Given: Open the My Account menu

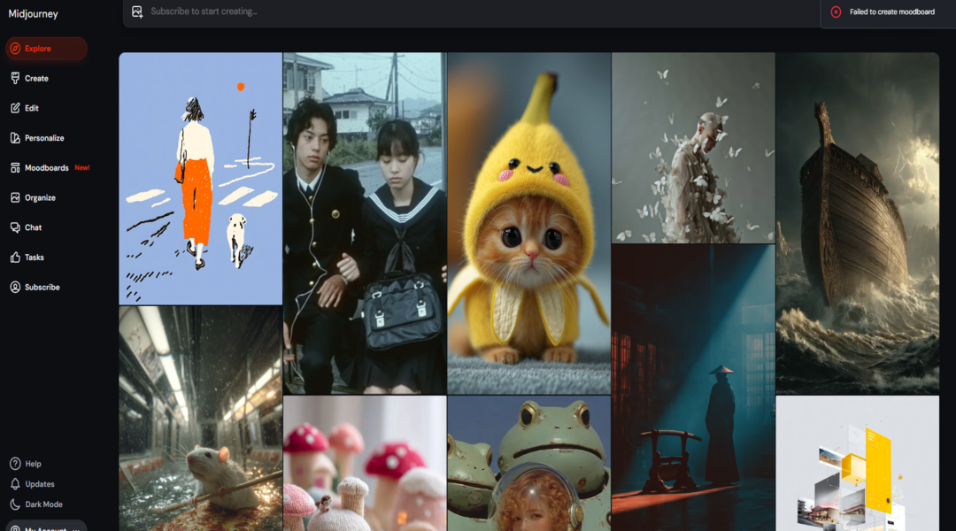Looking at the screenshot, I should 46,526.
